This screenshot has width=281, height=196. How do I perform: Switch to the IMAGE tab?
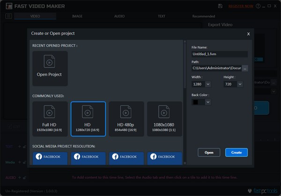pos(77,16)
